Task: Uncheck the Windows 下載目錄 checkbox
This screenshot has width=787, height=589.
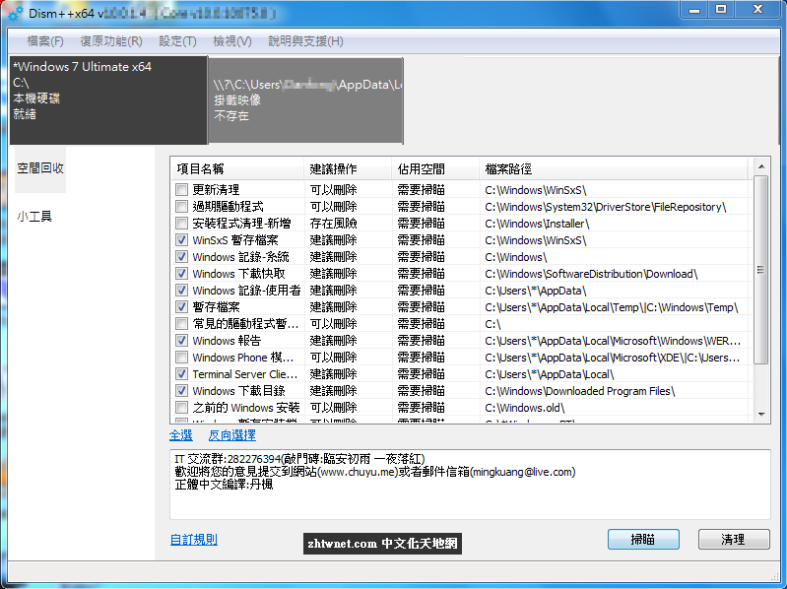Action: 181,391
